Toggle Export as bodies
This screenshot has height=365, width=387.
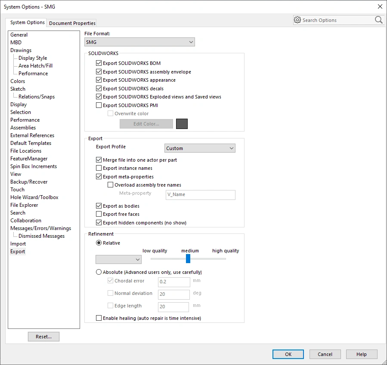tap(99, 206)
